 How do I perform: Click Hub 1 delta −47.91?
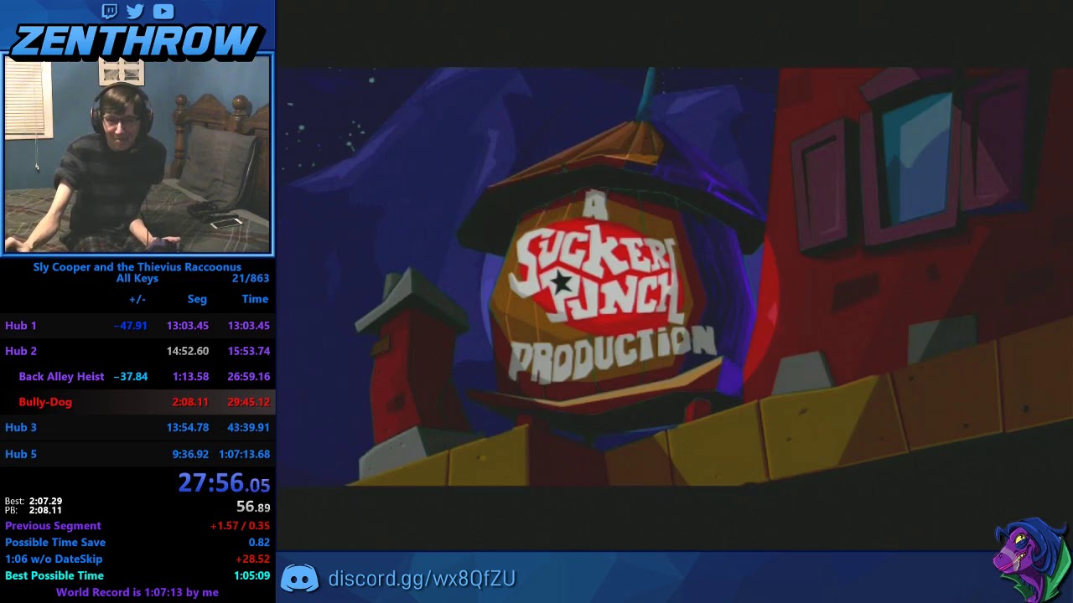pyautogui.click(x=130, y=326)
